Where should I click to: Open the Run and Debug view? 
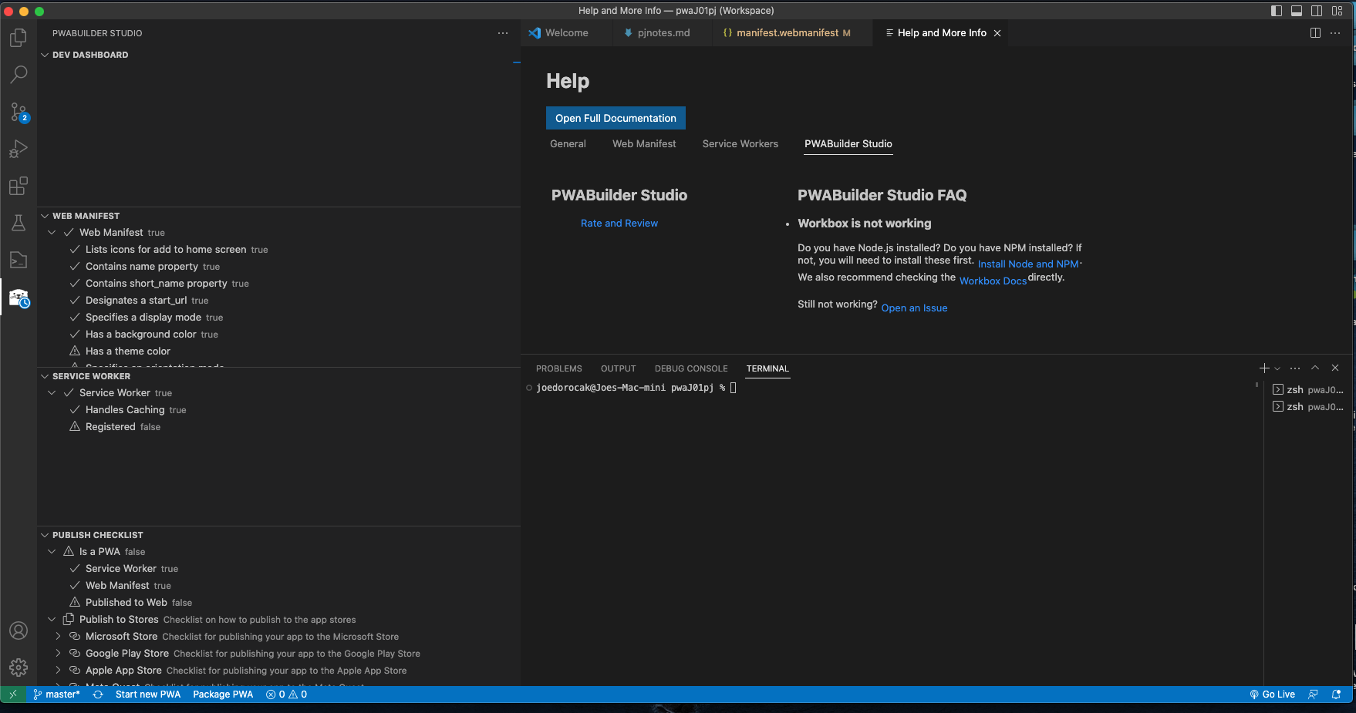point(19,149)
